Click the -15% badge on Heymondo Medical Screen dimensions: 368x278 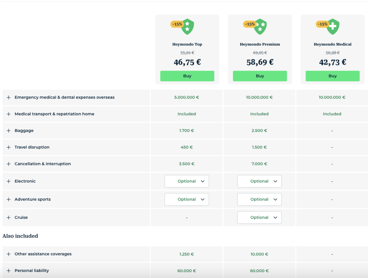(x=322, y=24)
